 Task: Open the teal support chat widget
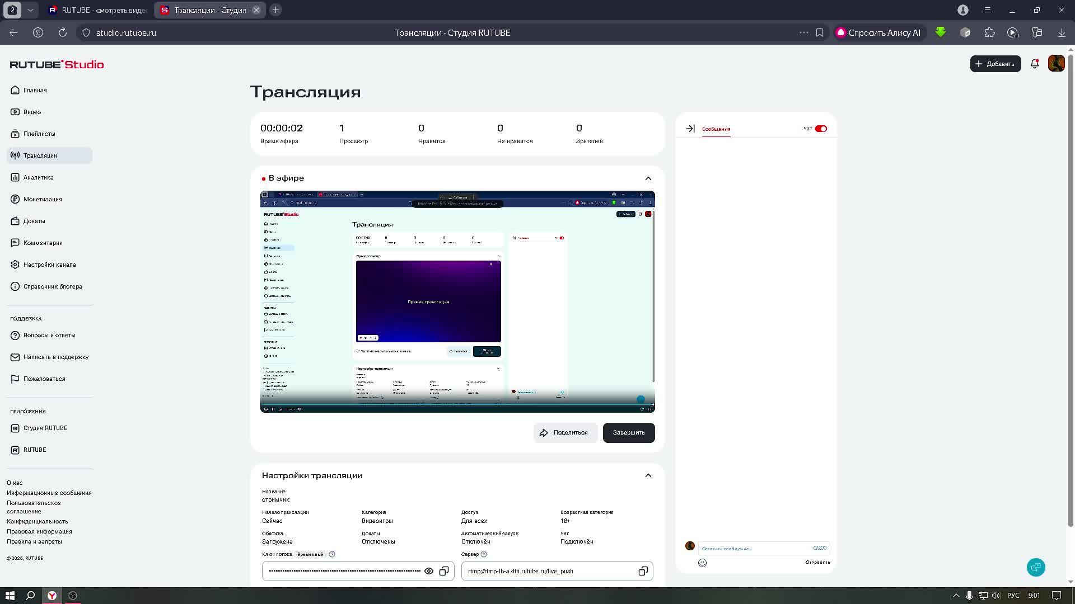[1036, 567]
